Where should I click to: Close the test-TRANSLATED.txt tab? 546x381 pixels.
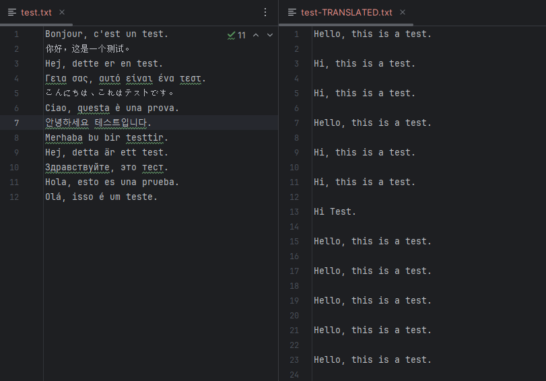coord(403,12)
